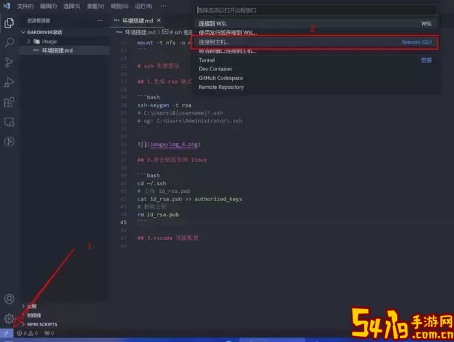Click 安装 button on Tunnel row
Viewport: 454px width, 342px height.
click(x=426, y=60)
